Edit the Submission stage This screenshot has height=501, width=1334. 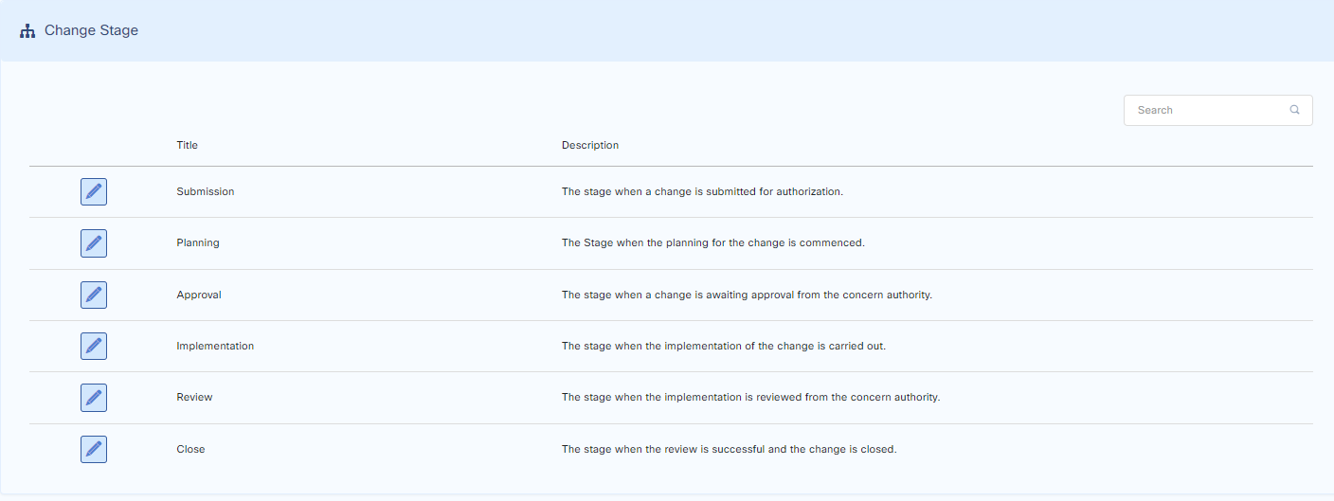94,191
